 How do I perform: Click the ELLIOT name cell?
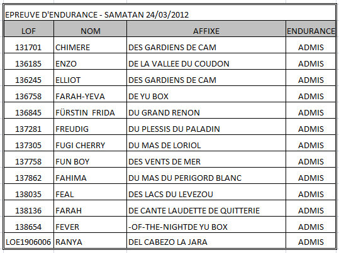pos(91,78)
